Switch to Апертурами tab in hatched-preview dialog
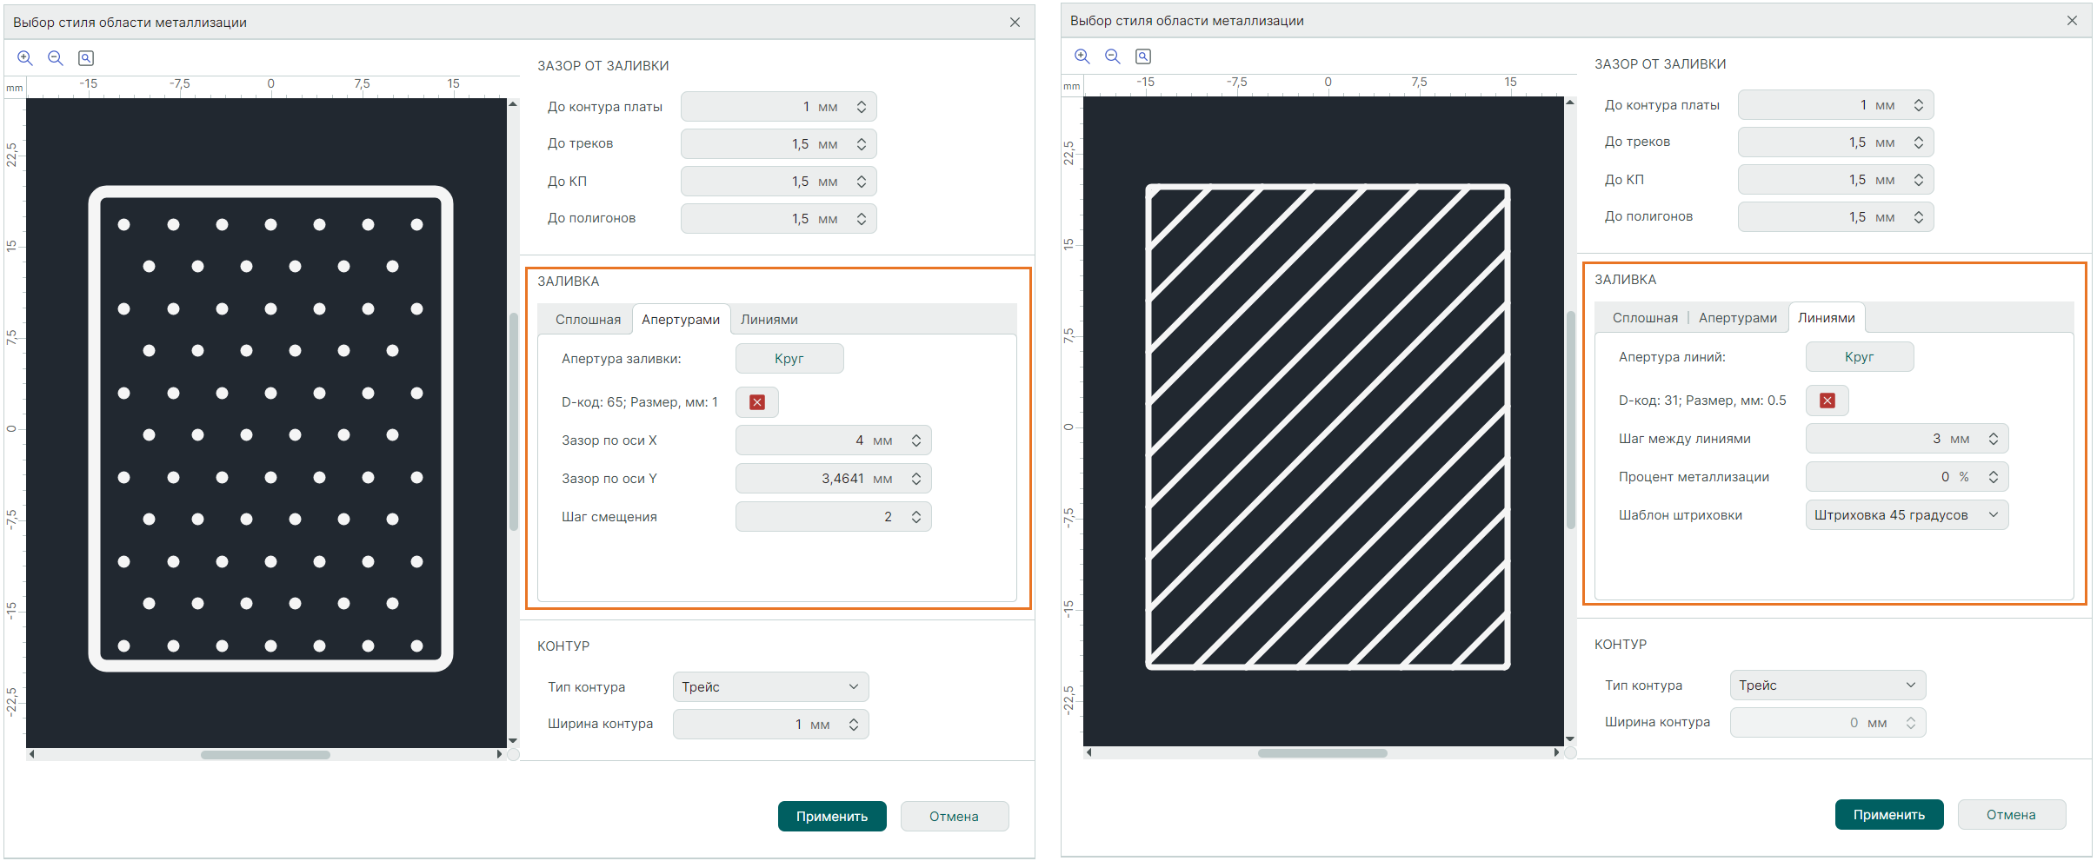The height and width of the screenshot is (861, 2097). point(1737,318)
